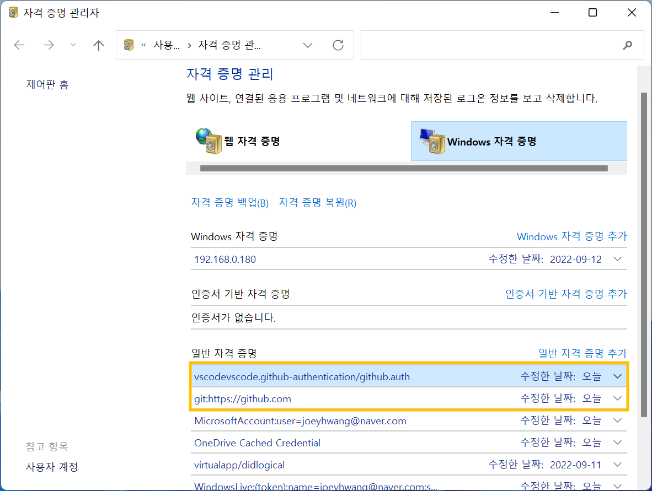Expand git:https://github.com credential chevron
The image size is (652, 491).
[617, 398]
